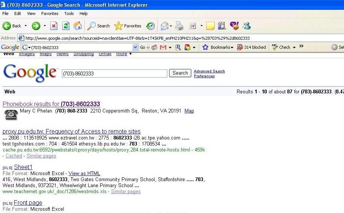Click the Gmail icon on Google Toolbar
Viewport: 344px width, 213px height.
point(163,48)
